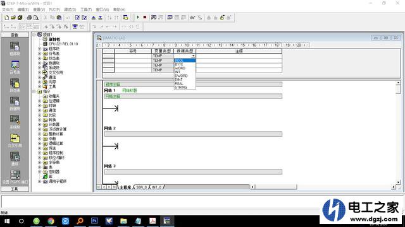Click the 查看 header button in navigation bar
Screen dimensions: 405x227
point(15,35)
